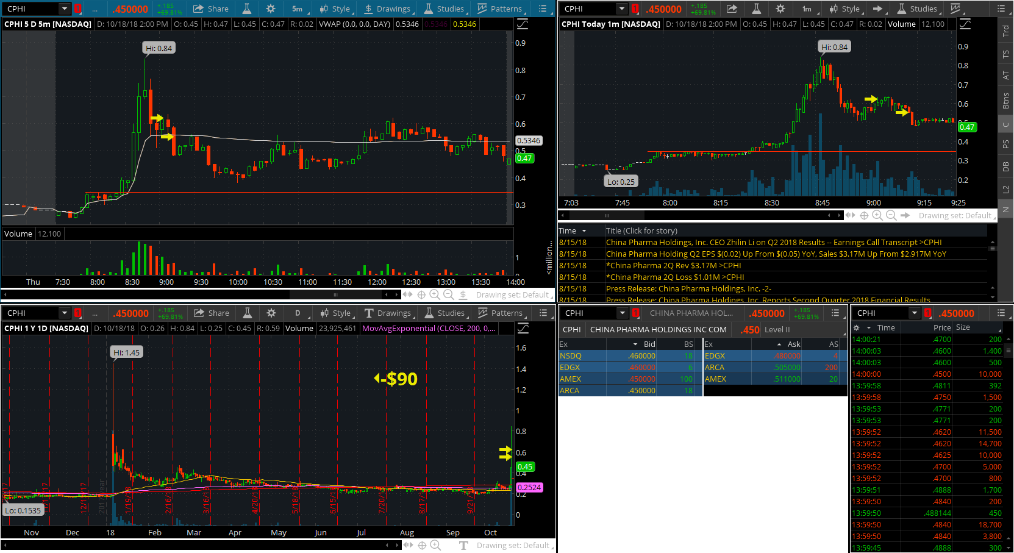Image resolution: width=1014 pixels, height=553 pixels.
Task: Open the 1m timeframe dropdown
Action: tap(809, 9)
